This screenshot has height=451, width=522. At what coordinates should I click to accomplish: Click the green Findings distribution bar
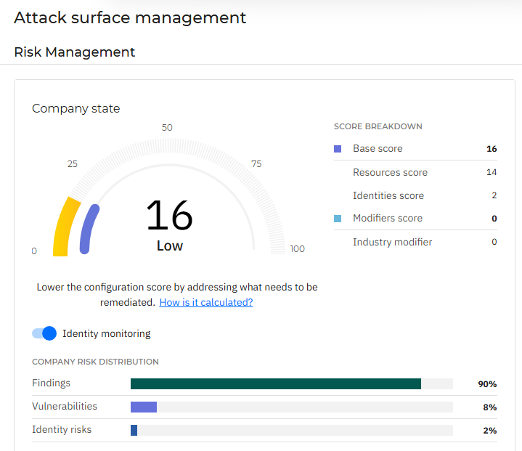coord(276,383)
